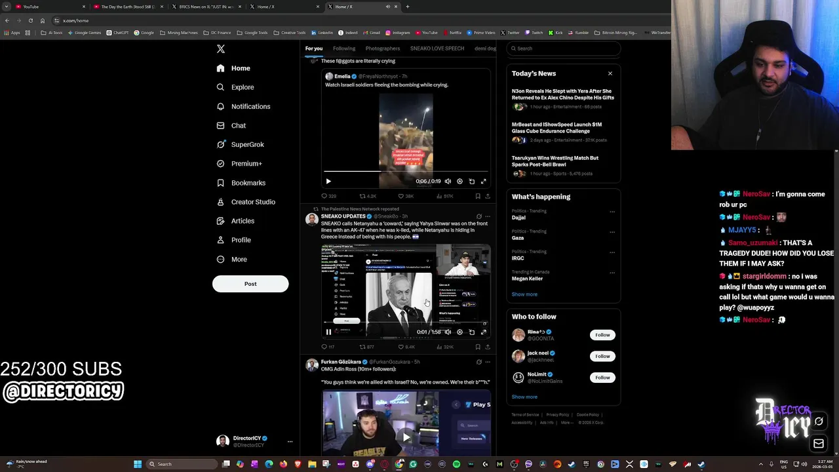Seek on the Israeli soldiers video progress bar
Viewport: 839px width, 472px height.
tap(406, 172)
